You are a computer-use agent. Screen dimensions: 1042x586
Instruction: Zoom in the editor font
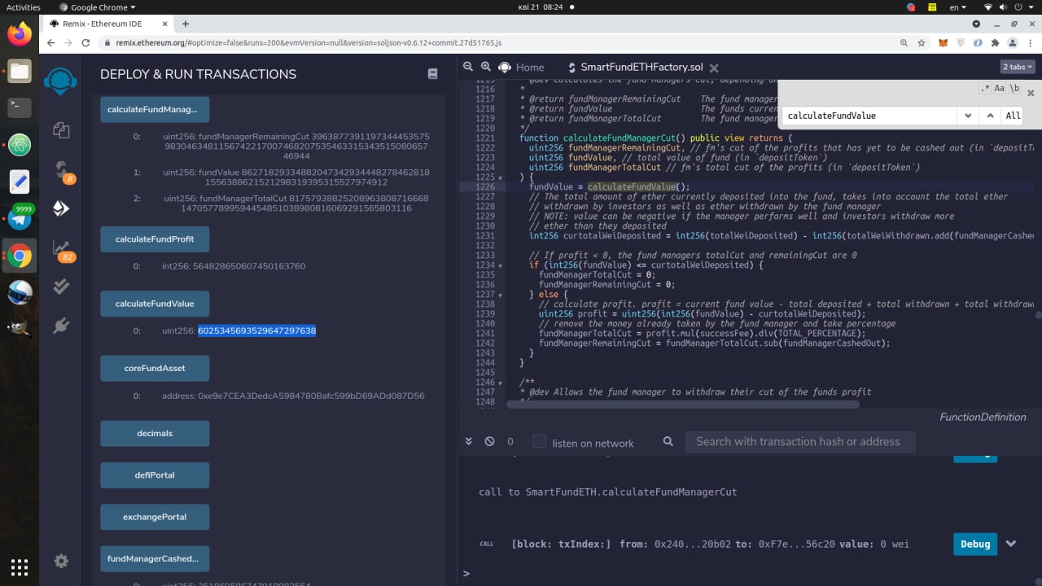pos(486,67)
